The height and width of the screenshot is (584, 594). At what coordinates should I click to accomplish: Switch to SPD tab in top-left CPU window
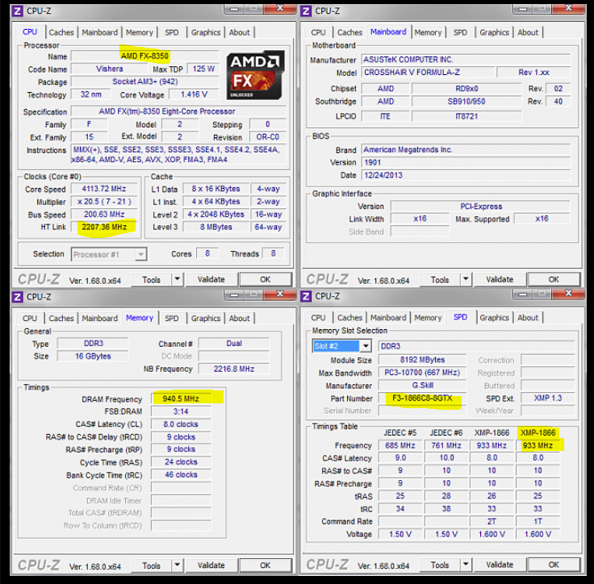[x=172, y=32]
